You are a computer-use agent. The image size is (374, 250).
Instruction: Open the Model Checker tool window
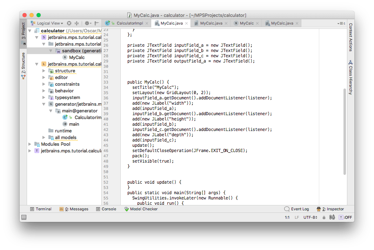[141, 209]
